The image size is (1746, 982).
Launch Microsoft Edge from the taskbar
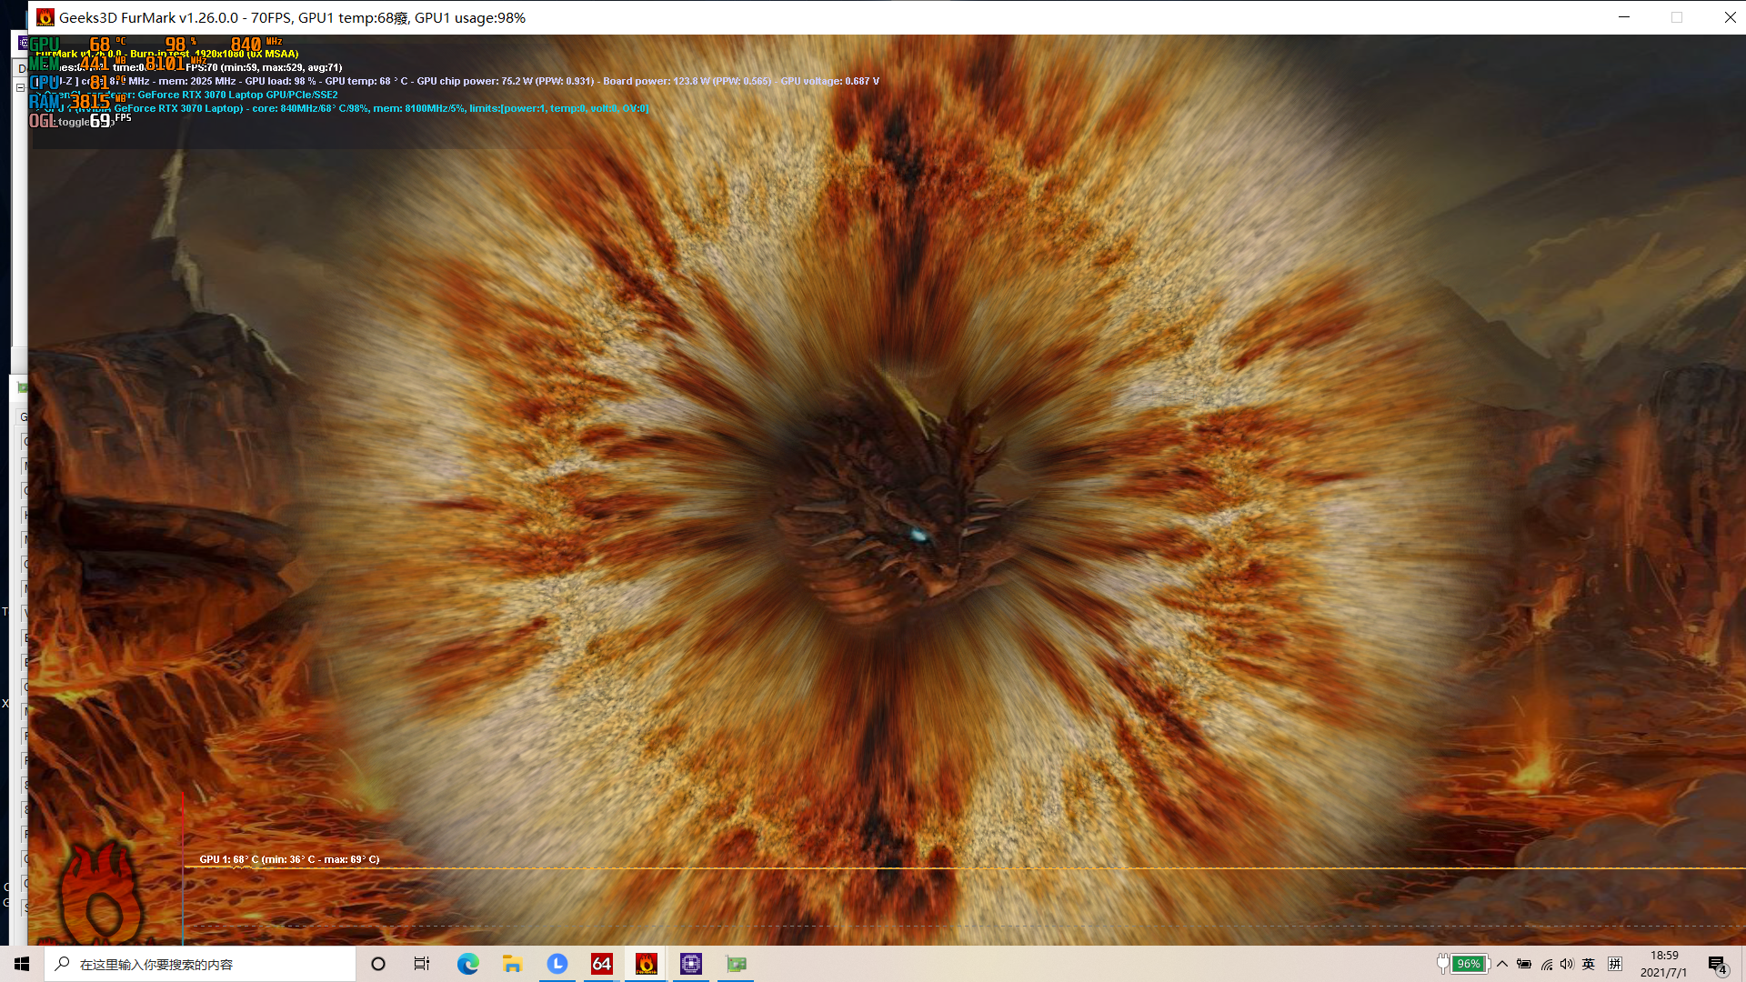[x=467, y=964]
